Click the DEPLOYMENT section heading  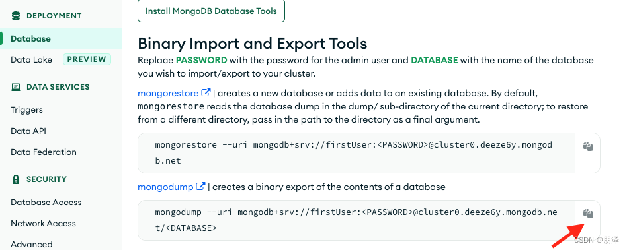coord(54,16)
